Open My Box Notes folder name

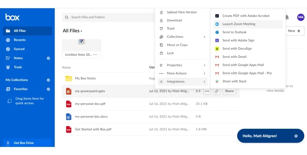click(85, 78)
